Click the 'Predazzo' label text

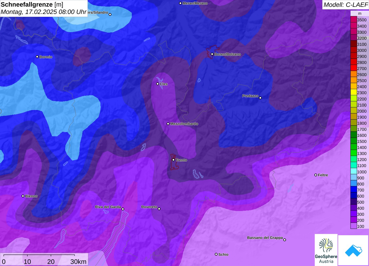[x=250, y=96]
